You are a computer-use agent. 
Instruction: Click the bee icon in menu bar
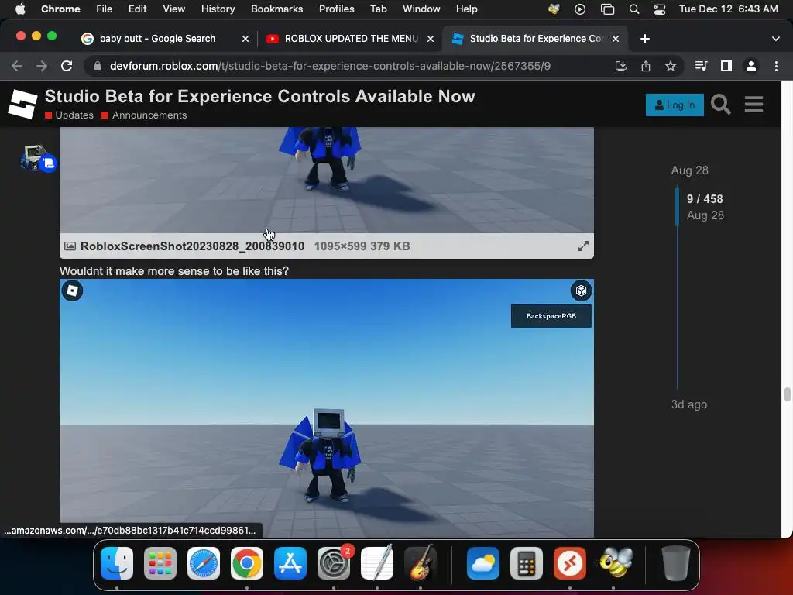554,9
